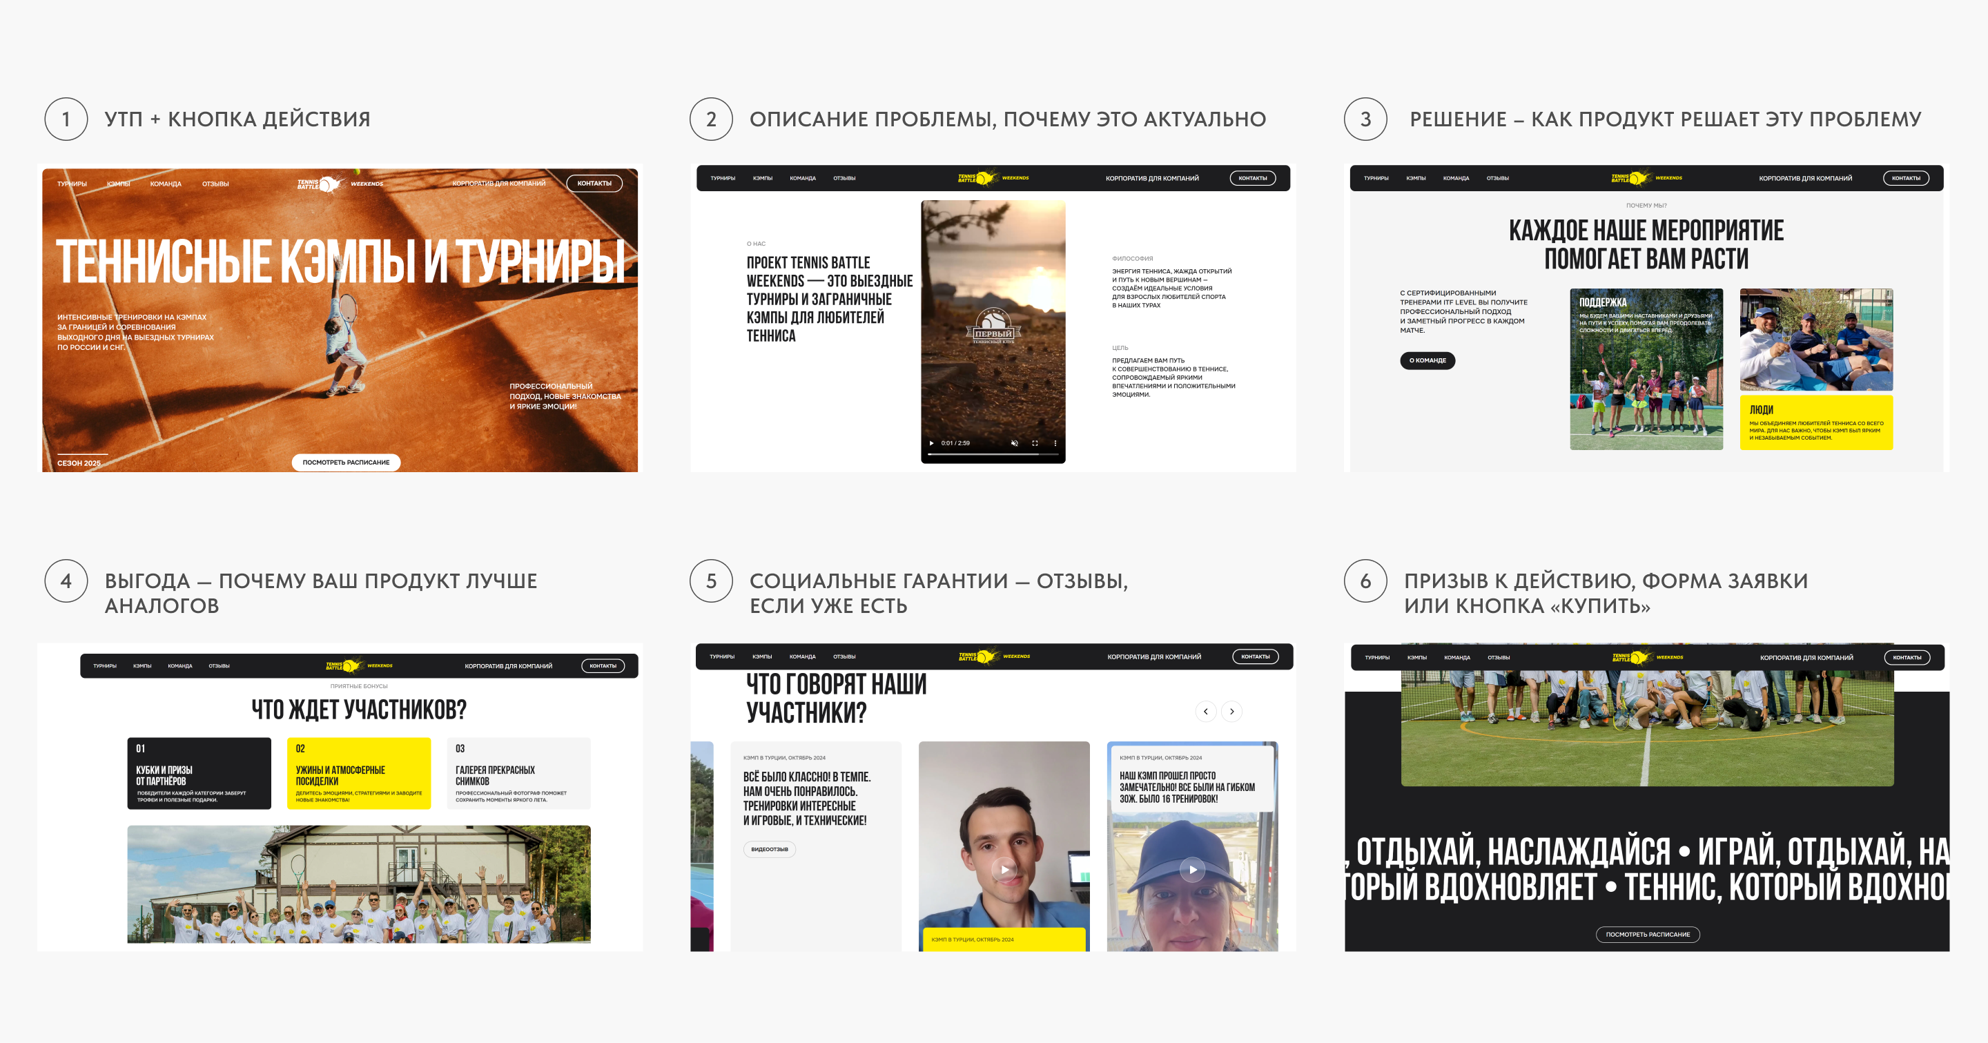Select the yellow 'Люди' card
This screenshot has height=1043, width=1988.
1816,422
